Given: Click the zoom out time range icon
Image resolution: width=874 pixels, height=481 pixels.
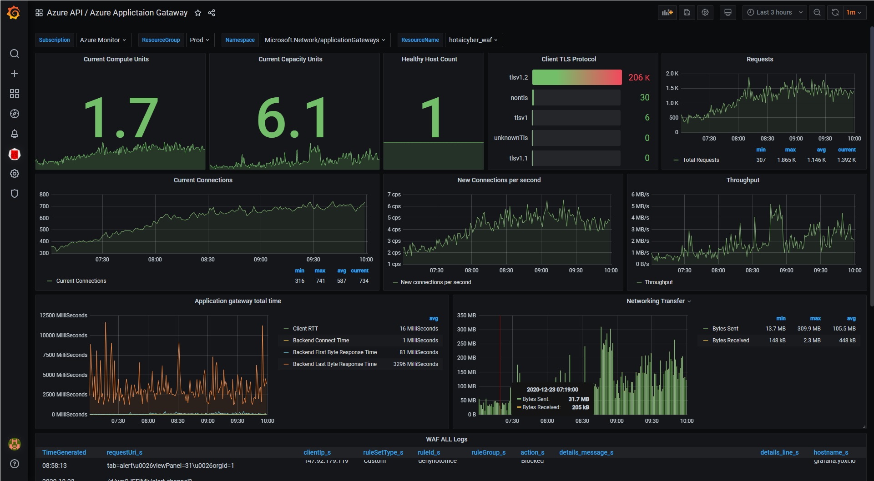Looking at the screenshot, I should point(817,13).
